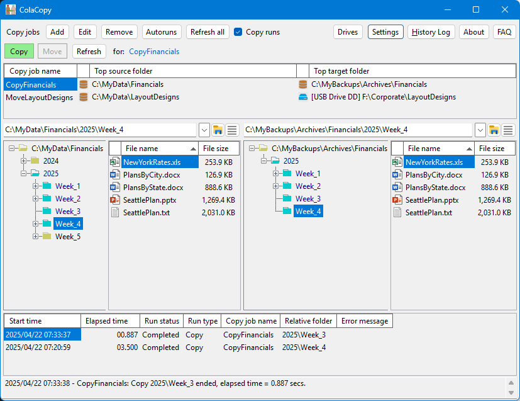The width and height of the screenshot is (520, 401).
Task: Expand the 2024 folder in source tree
Action: click(x=23, y=161)
